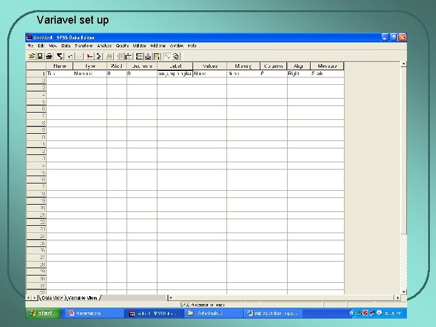Click the Find binoculars icon
Screen dimensions: 436x327
[x=109, y=56]
